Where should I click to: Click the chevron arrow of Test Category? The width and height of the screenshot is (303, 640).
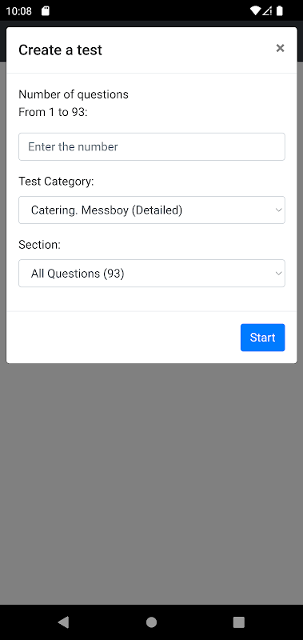tap(278, 210)
